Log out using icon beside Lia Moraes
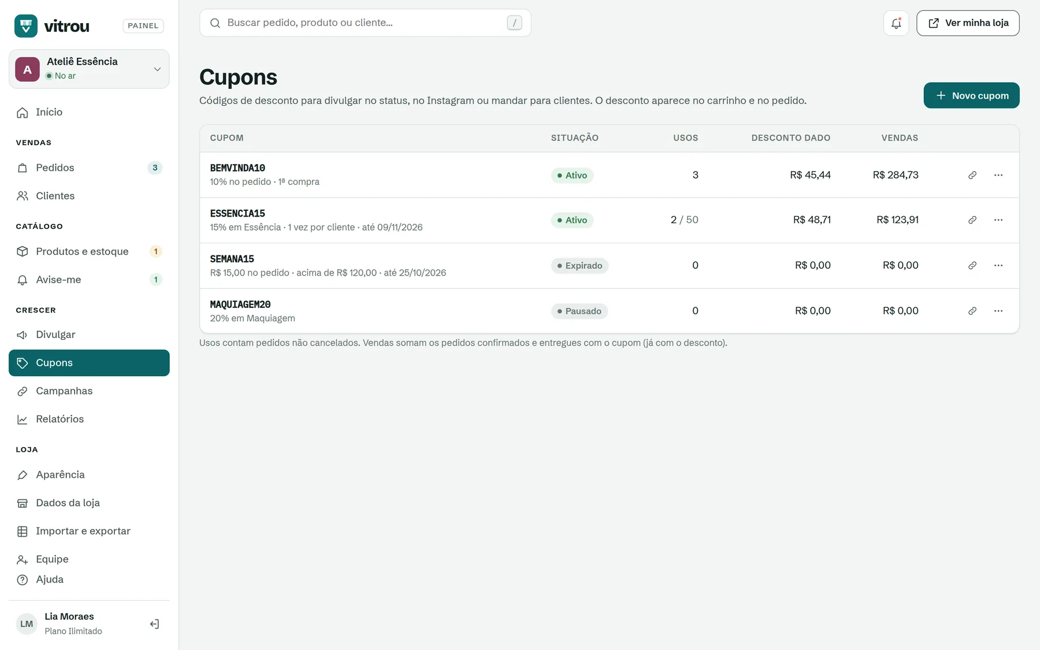Image resolution: width=1040 pixels, height=650 pixels. [154, 624]
